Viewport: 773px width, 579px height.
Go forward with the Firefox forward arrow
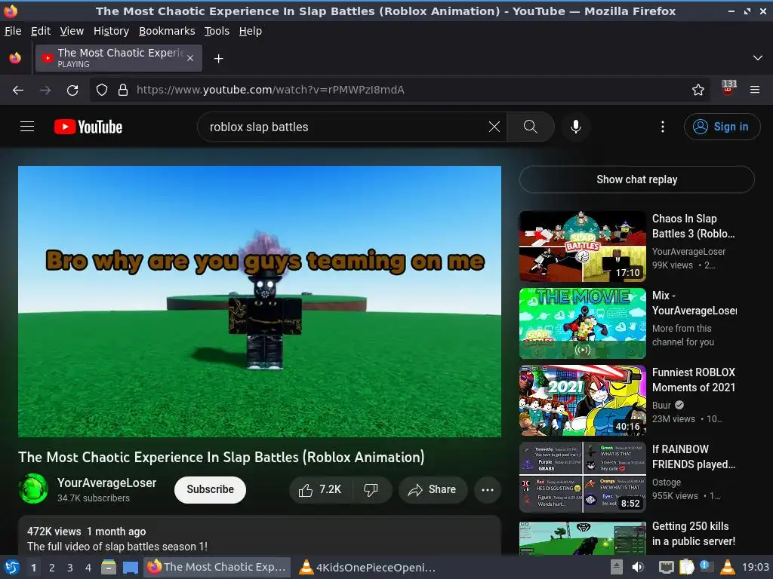pyautogui.click(x=45, y=90)
